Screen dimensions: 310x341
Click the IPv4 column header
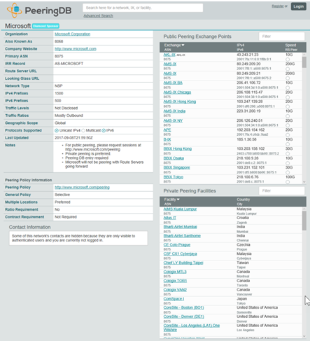(241, 45)
